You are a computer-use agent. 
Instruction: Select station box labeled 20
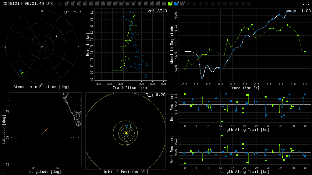pyautogui.click(x=182, y=4)
